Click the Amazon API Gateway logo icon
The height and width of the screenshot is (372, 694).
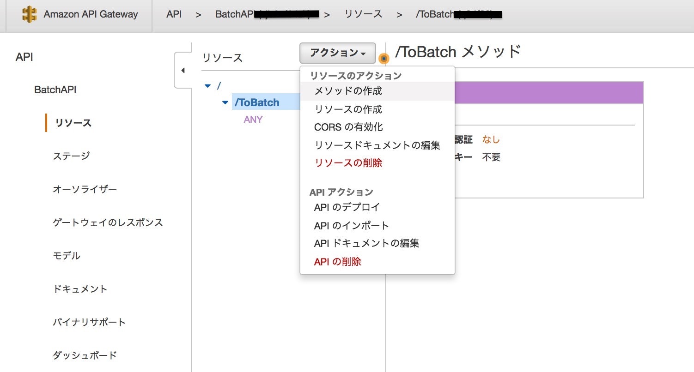[x=29, y=14]
